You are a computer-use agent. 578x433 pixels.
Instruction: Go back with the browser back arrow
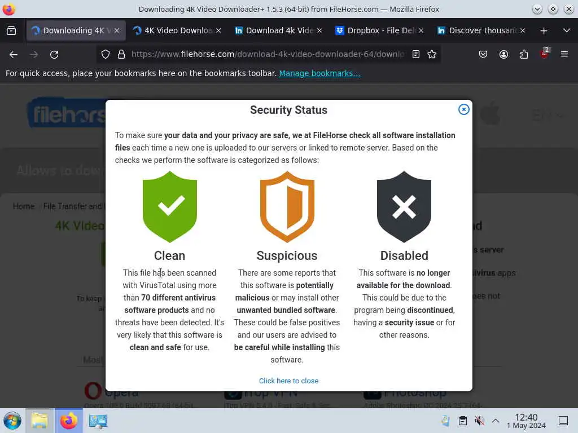click(x=14, y=55)
